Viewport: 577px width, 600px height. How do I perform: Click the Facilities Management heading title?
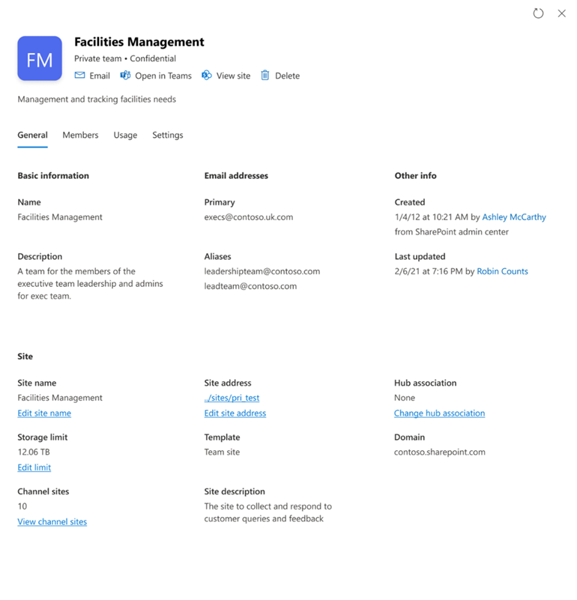pyautogui.click(x=139, y=42)
